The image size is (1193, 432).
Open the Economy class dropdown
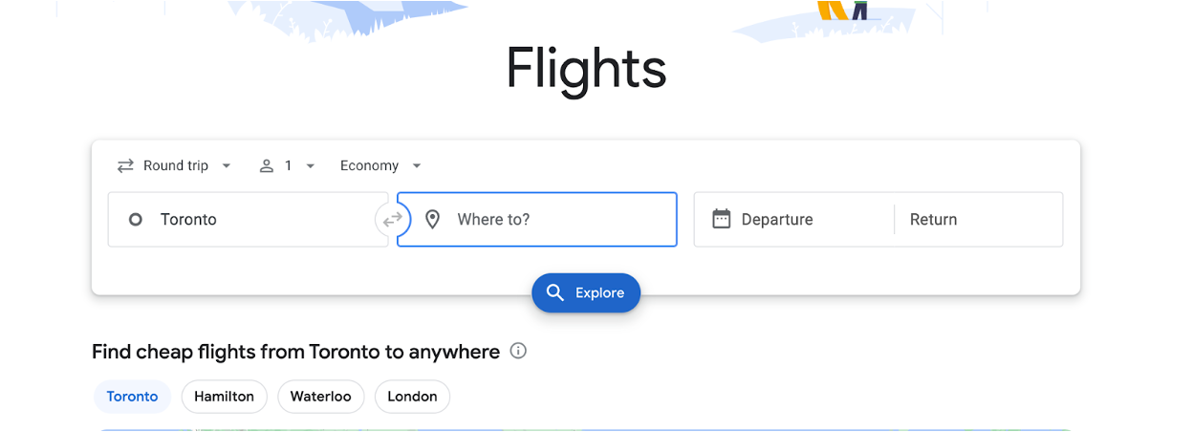[380, 166]
